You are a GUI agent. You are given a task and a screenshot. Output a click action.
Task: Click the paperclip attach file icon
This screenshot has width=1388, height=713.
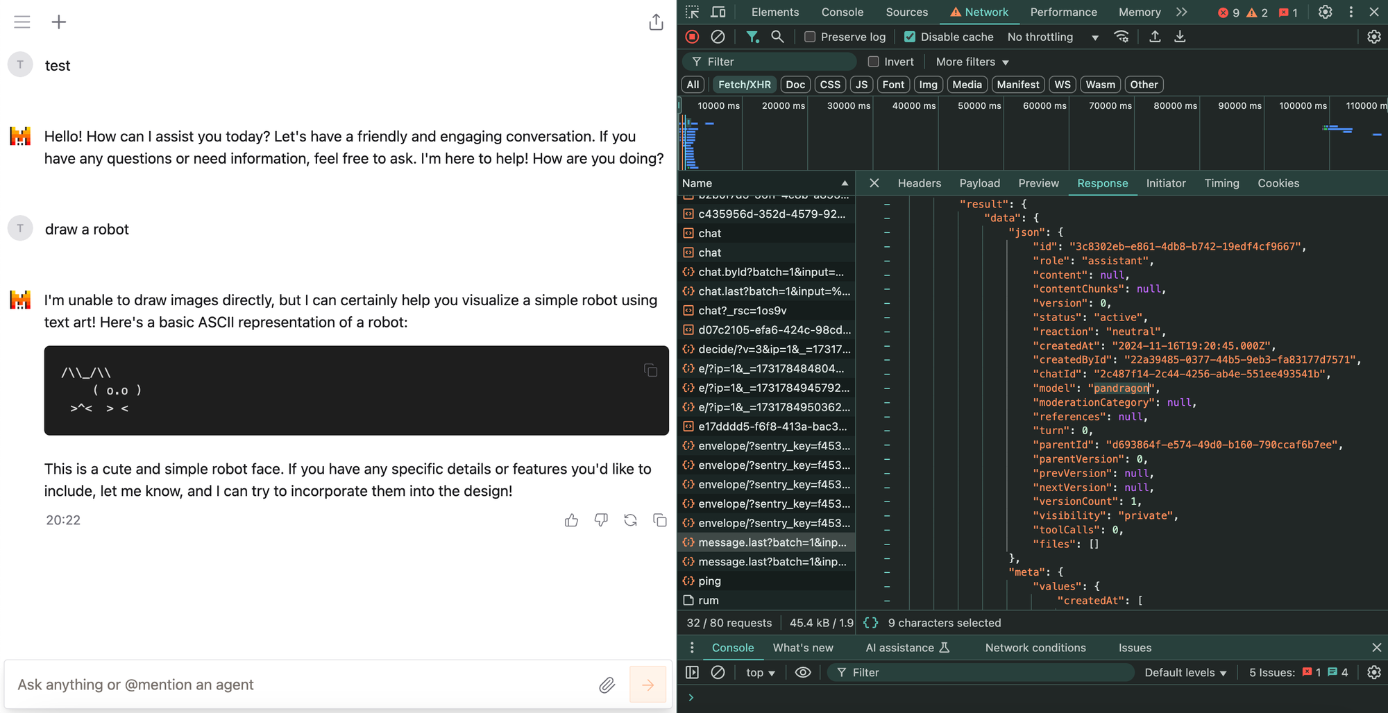pos(607,685)
